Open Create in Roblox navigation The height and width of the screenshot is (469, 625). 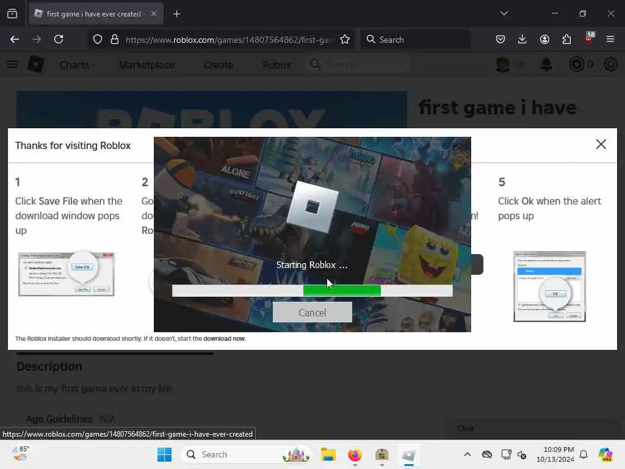[x=219, y=65]
